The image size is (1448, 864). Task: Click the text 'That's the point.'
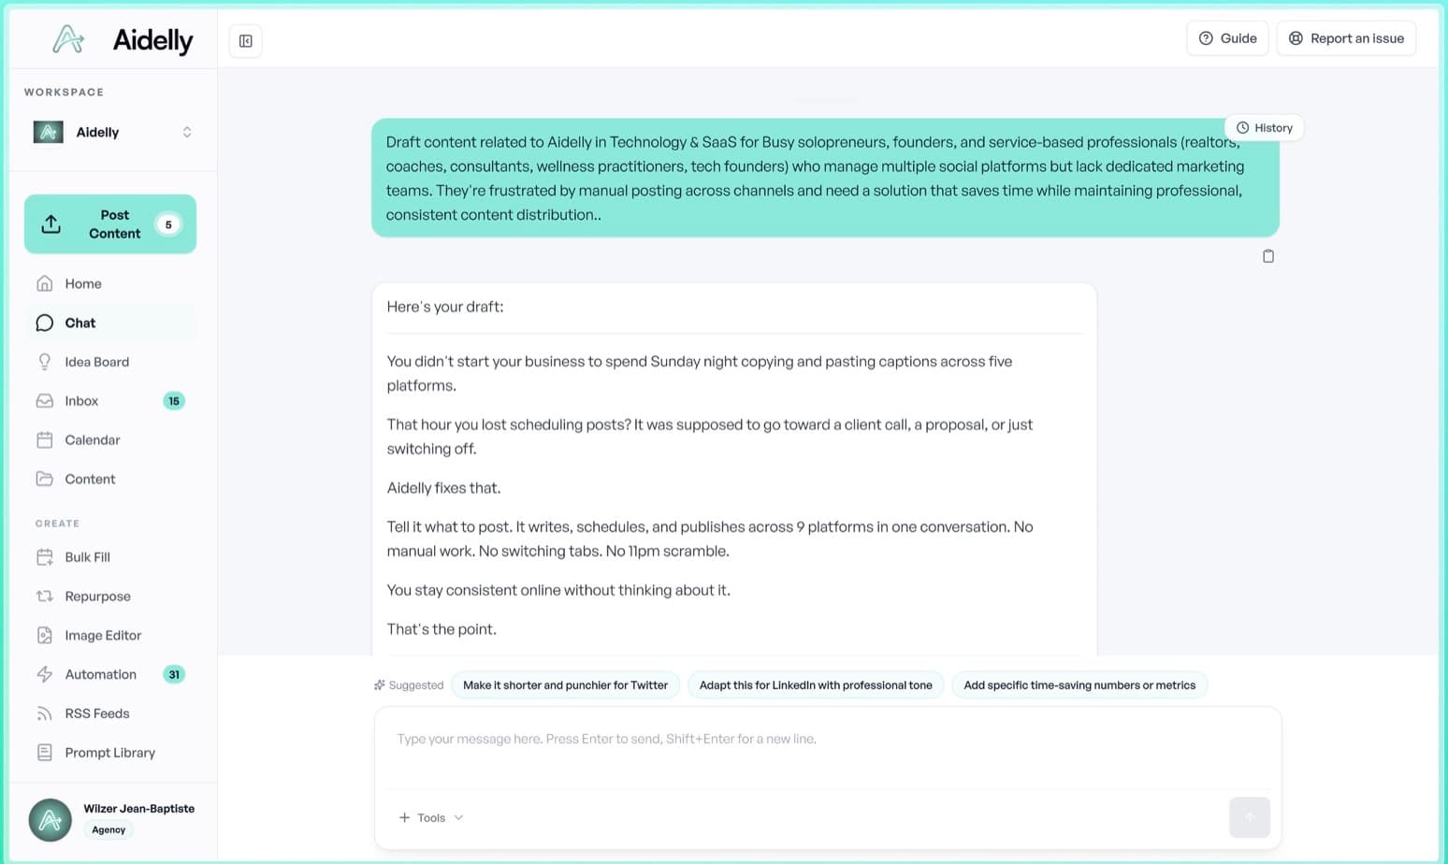[442, 629]
